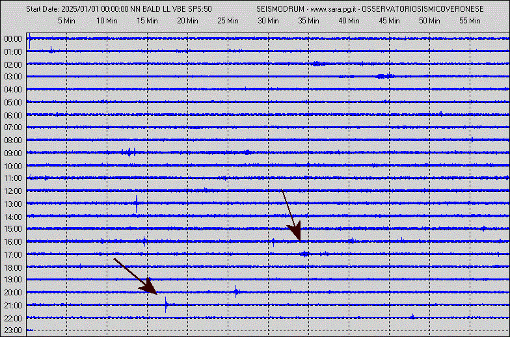The image size is (510, 337).
Task: Click the 04:00 hour row label
Action: tap(13, 90)
